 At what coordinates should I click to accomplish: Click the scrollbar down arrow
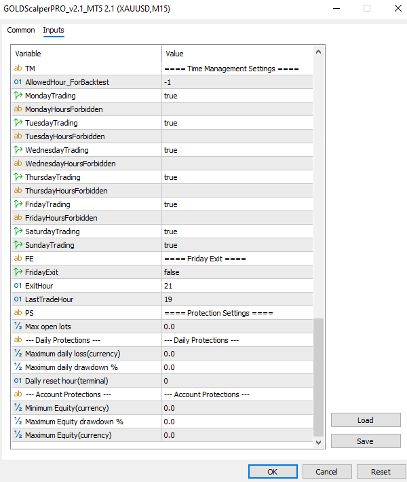coord(318,442)
